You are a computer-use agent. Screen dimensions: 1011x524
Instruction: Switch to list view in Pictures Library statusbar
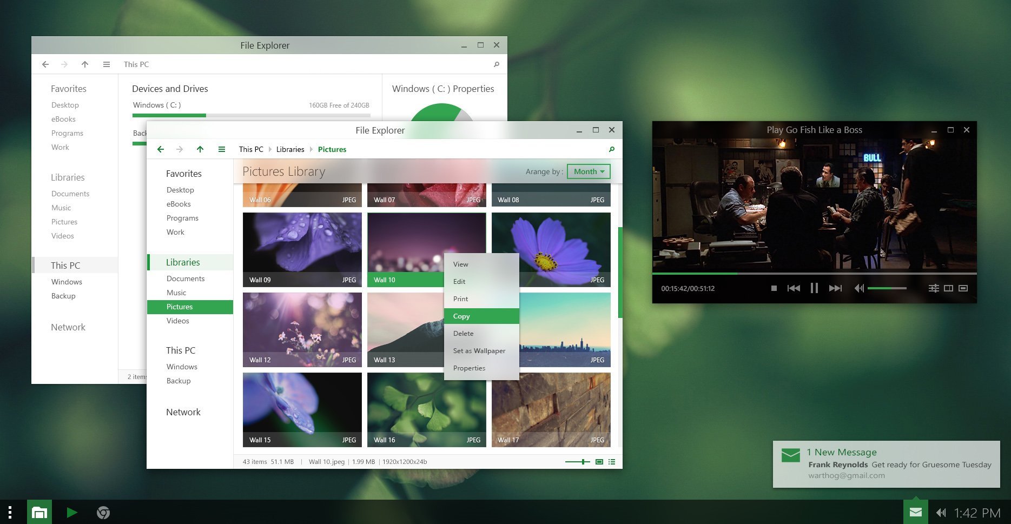(612, 461)
